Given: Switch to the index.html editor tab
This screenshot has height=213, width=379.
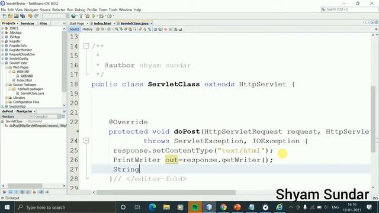Looking at the screenshot, I should click(102, 24).
